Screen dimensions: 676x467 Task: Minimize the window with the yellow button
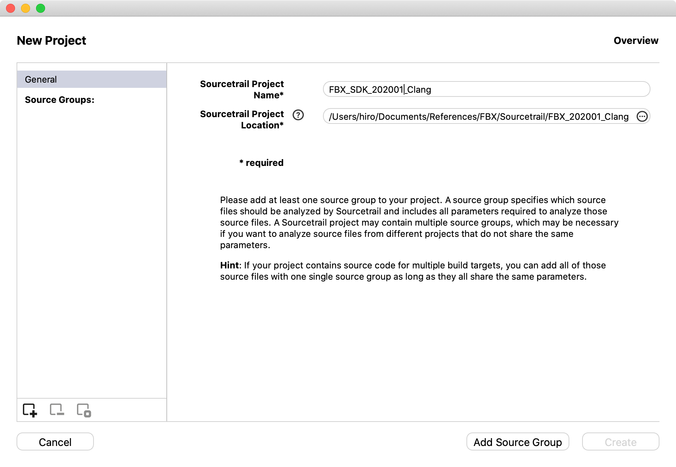[x=26, y=8]
